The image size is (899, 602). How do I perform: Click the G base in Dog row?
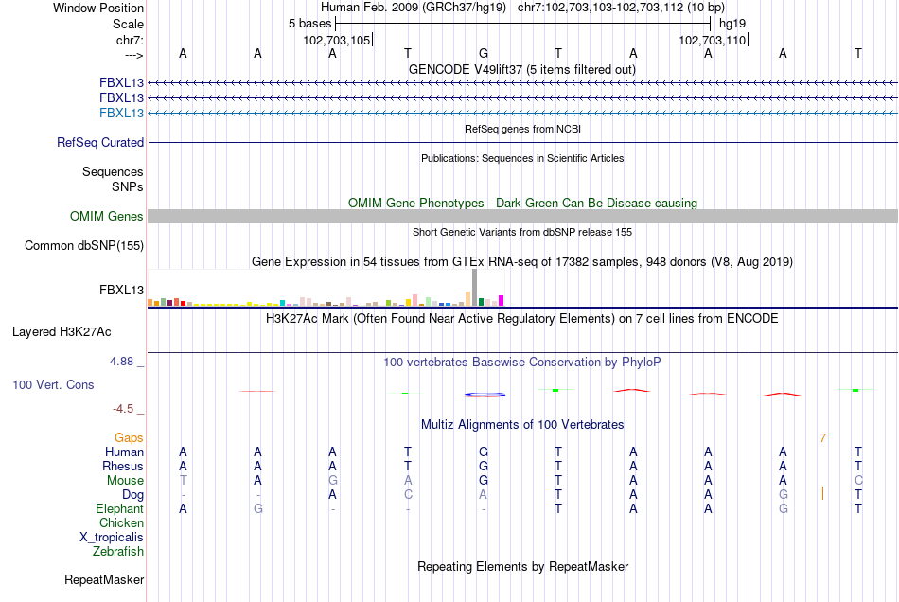click(784, 494)
